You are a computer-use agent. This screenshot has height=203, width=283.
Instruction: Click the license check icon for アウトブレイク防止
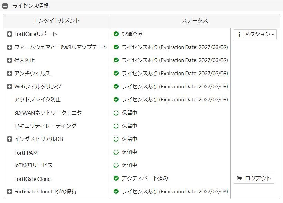(116, 100)
